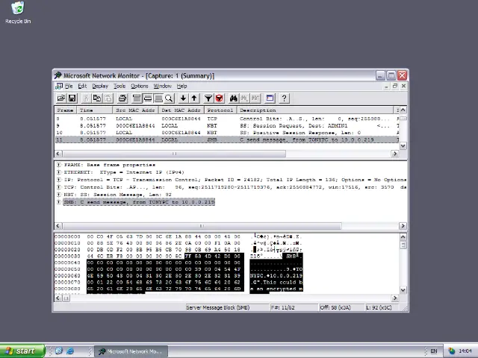Open the window view toolbar icon
The width and height of the screenshot is (478, 358).
[270, 98]
